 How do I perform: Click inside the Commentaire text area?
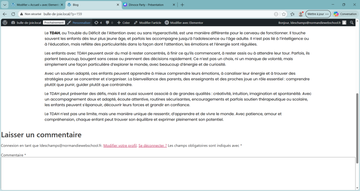(x=178, y=173)
